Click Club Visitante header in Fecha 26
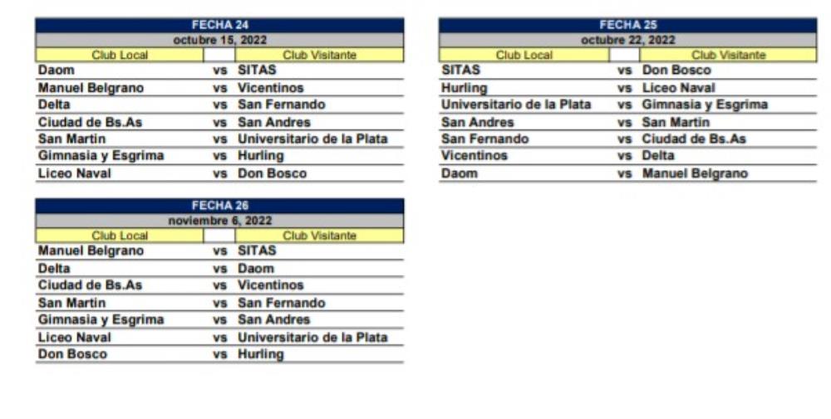This screenshot has height=419, width=831. 319,236
